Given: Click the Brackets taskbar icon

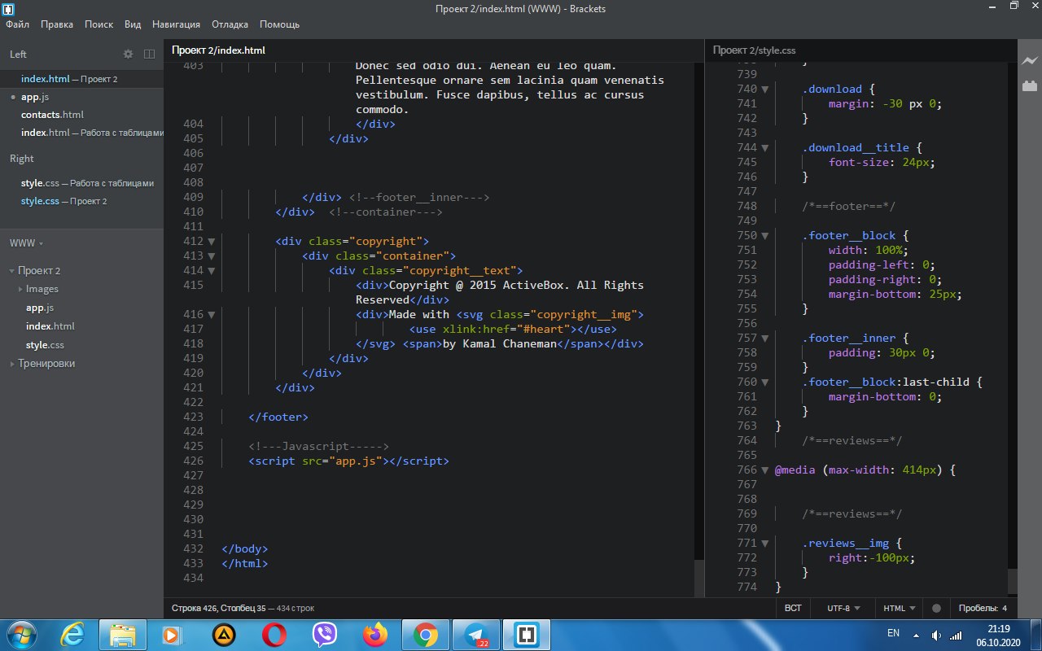Looking at the screenshot, I should point(526,634).
